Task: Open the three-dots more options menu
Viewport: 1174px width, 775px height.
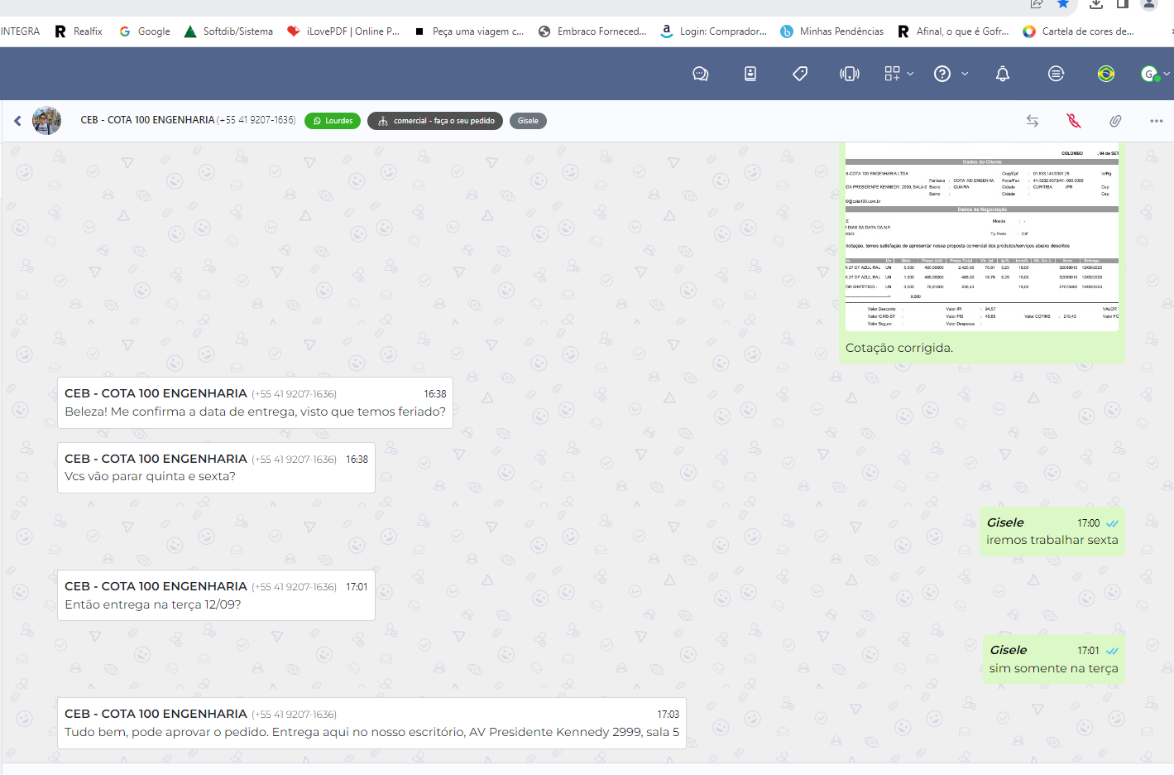Action: [1156, 121]
